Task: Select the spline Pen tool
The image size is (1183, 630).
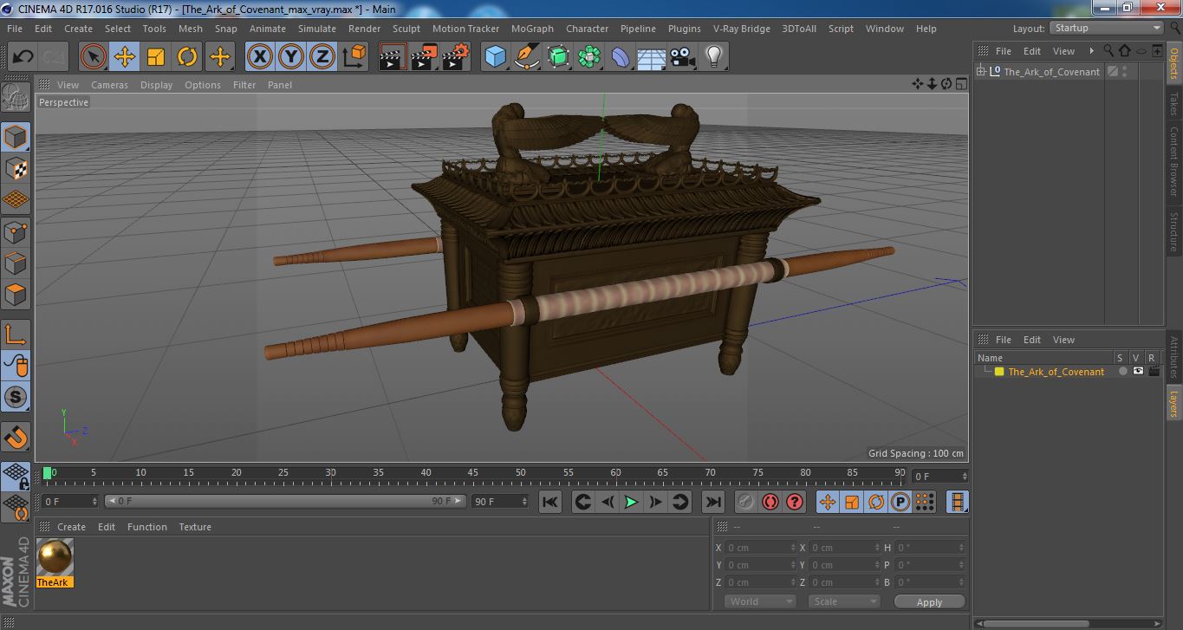Action: pyautogui.click(x=526, y=57)
